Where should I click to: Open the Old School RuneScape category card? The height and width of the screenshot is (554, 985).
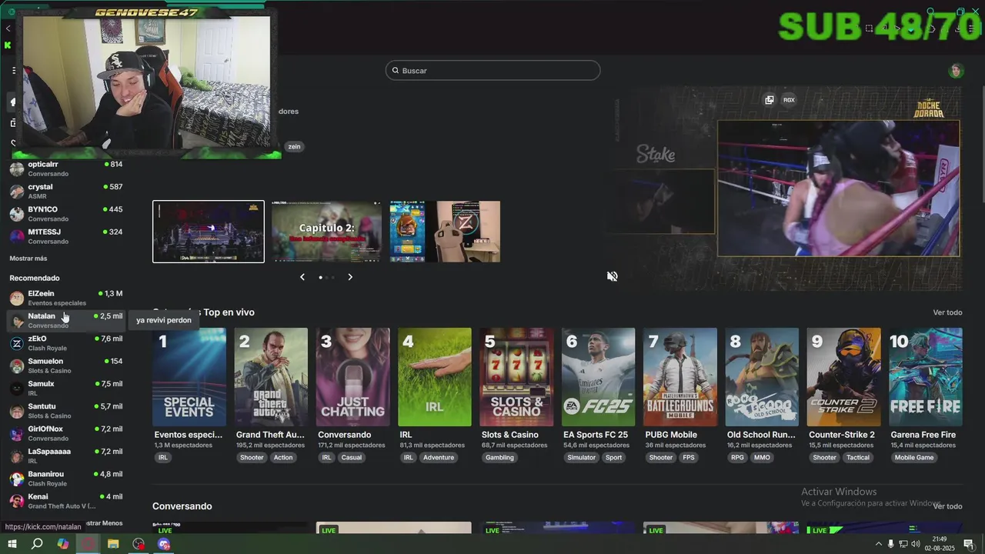pos(762,377)
